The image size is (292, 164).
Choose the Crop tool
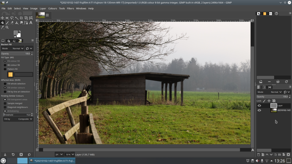tap(21, 18)
